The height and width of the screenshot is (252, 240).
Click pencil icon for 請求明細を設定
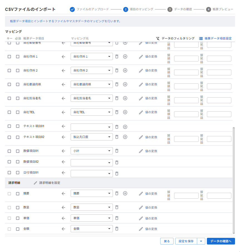[35, 183]
